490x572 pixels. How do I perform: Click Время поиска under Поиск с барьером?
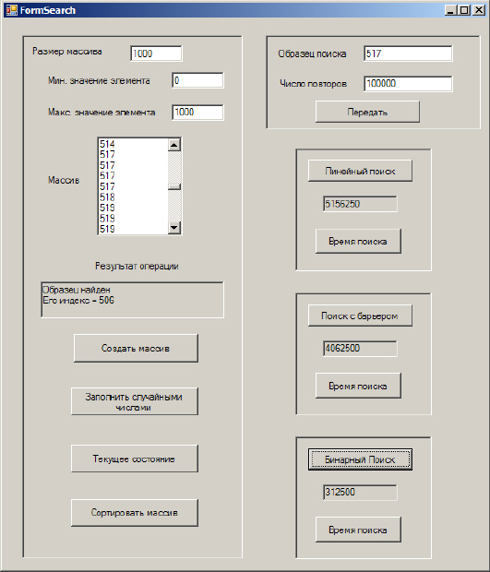pyautogui.click(x=358, y=386)
